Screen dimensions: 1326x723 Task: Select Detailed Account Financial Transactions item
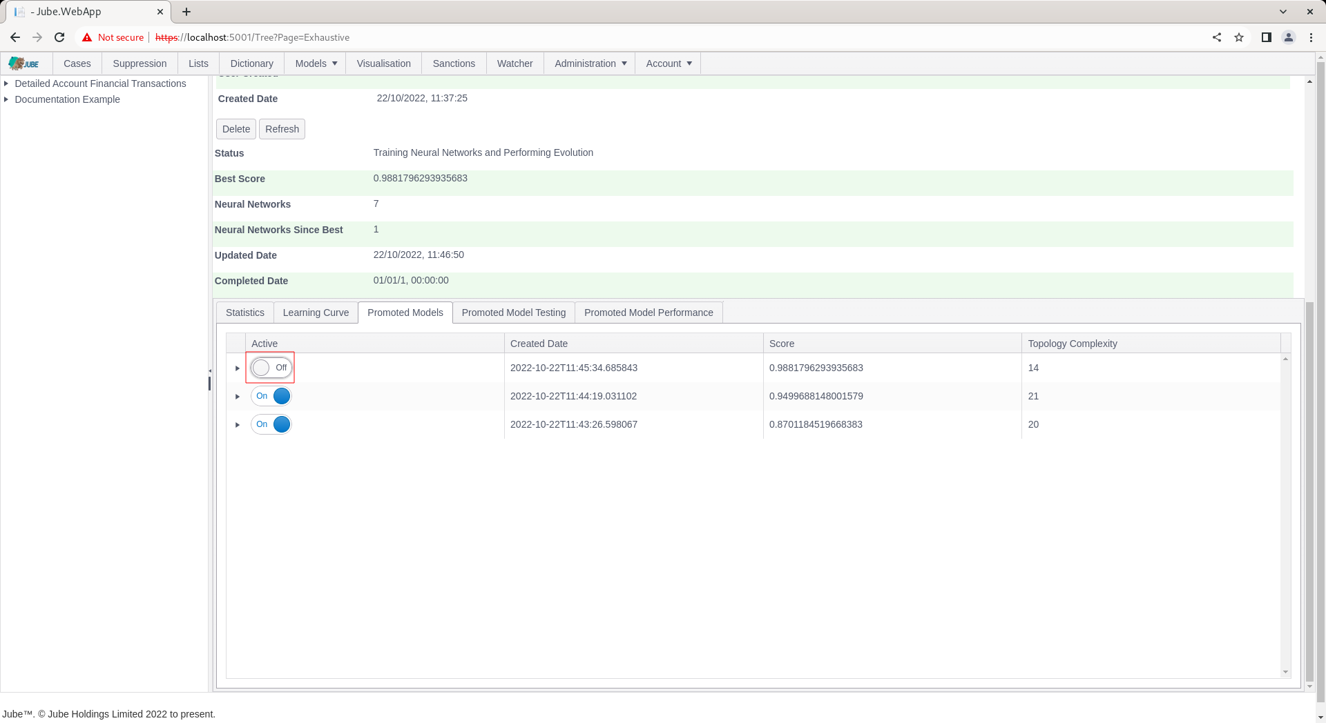click(x=100, y=83)
